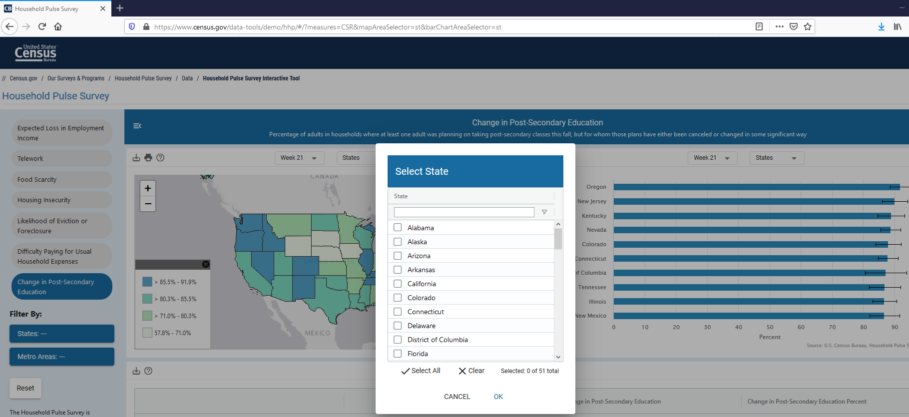The image size is (909, 417).
Task: Click the download icon above the map
Action: pos(136,158)
